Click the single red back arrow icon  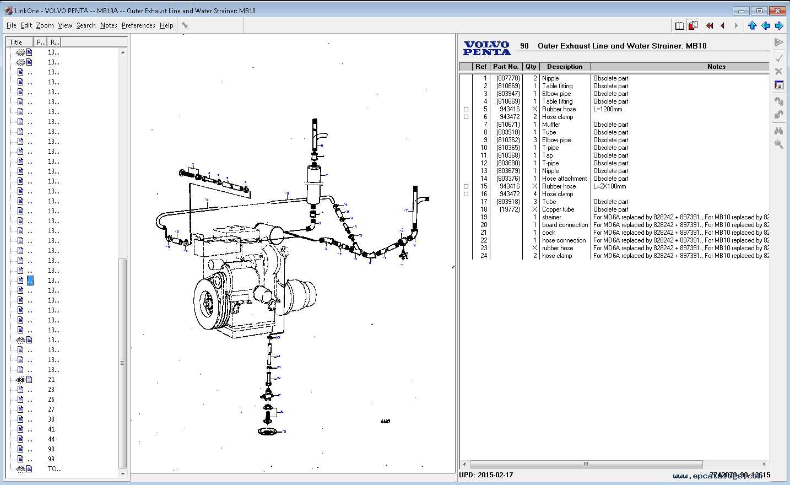coord(722,25)
